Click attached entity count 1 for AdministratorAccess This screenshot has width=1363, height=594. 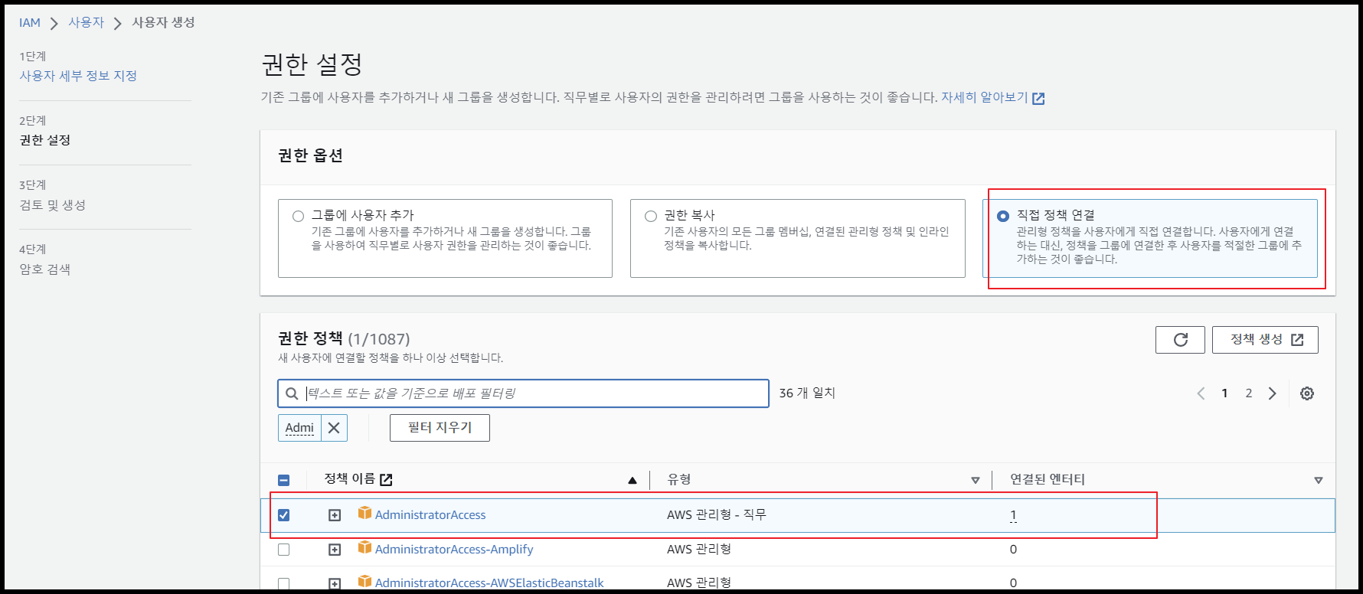pyautogui.click(x=1013, y=515)
